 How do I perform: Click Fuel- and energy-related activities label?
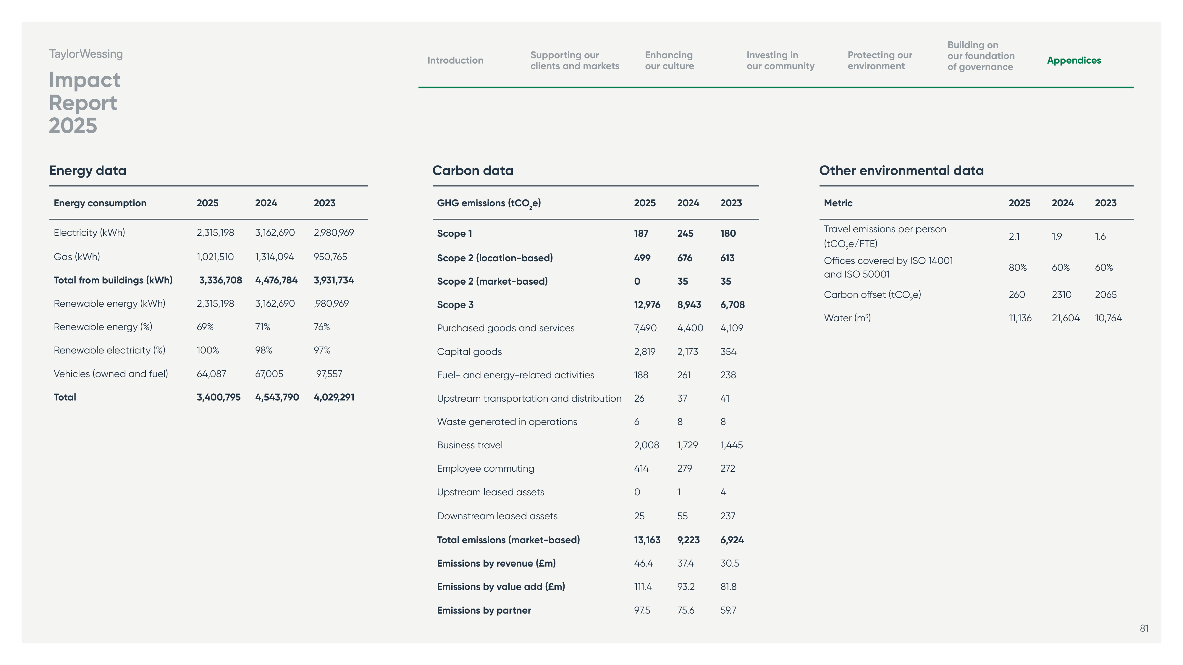coord(515,375)
